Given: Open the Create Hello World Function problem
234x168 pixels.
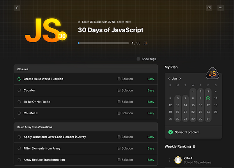Looking at the screenshot, I should pos(43,79).
